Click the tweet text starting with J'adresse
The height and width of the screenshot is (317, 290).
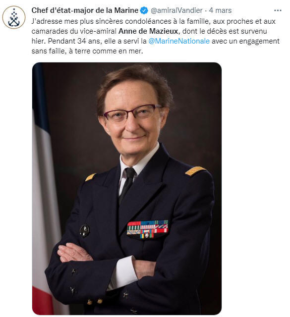(x=156, y=36)
